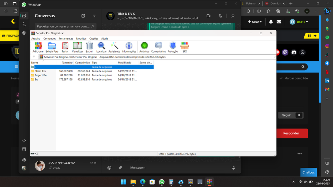Select the Client Pxu folder
This screenshot has height=187, width=333.
(40, 71)
